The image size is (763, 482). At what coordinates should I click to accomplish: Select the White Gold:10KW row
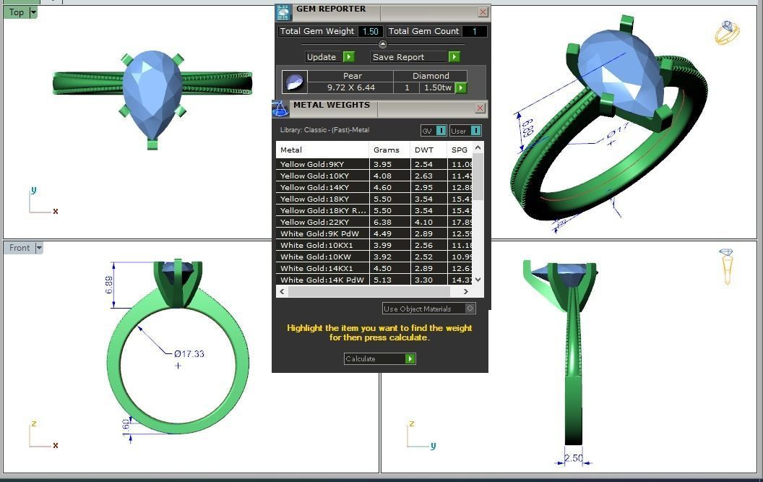pyautogui.click(x=374, y=257)
